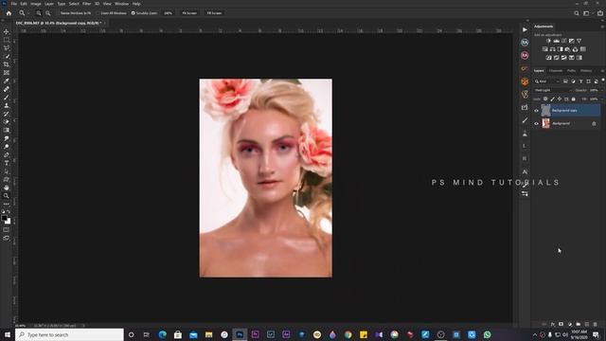The height and width of the screenshot is (341, 606).
Task: Select the Crop tool
Action: [7, 64]
